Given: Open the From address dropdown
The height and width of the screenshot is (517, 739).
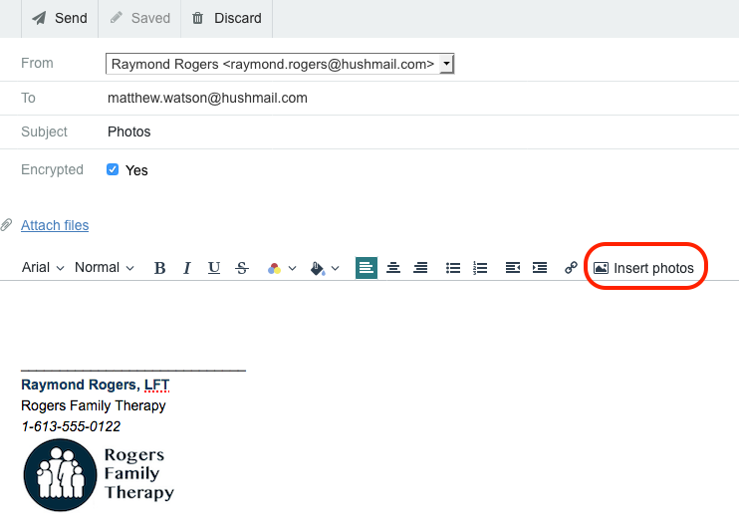Looking at the screenshot, I should point(446,64).
